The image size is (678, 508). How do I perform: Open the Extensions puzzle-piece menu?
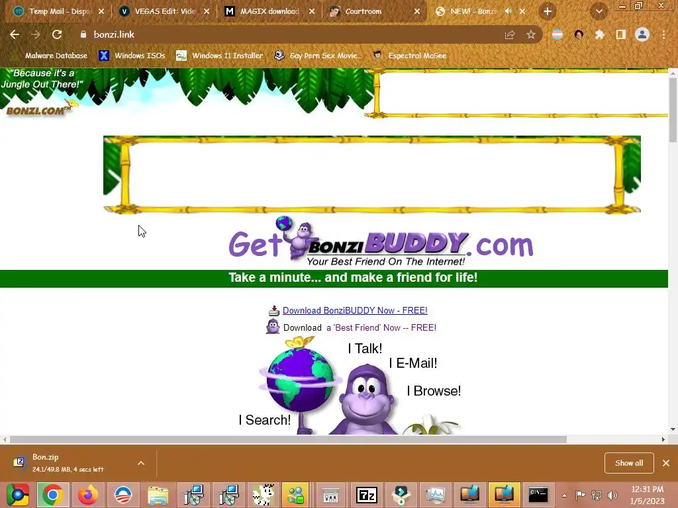click(x=599, y=34)
